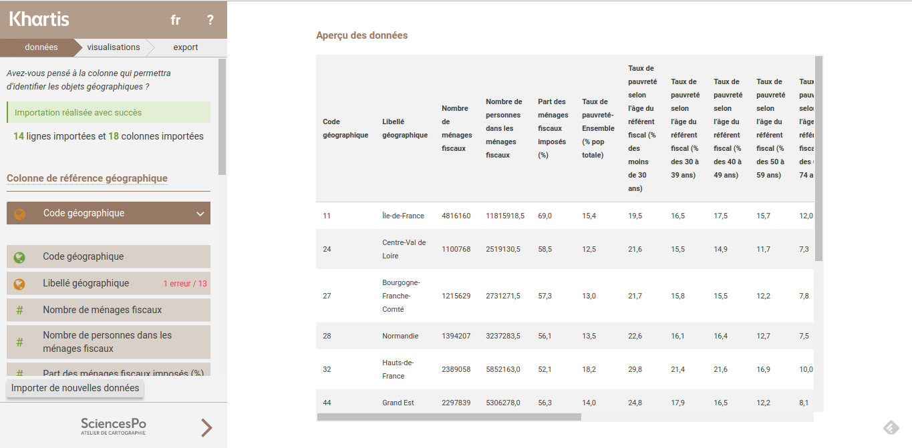The height and width of the screenshot is (448, 912).
Task: Click the feedback icon at bottom right
Action: [x=891, y=427]
